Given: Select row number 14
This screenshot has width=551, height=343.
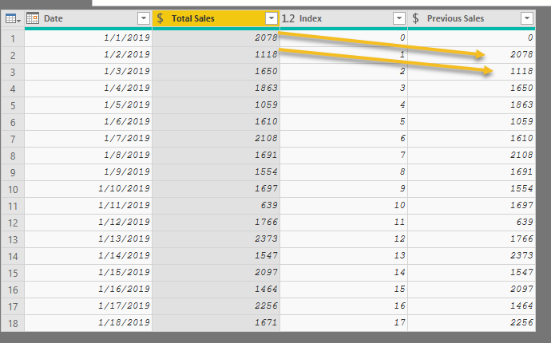Looking at the screenshot, I should (13, 256).
